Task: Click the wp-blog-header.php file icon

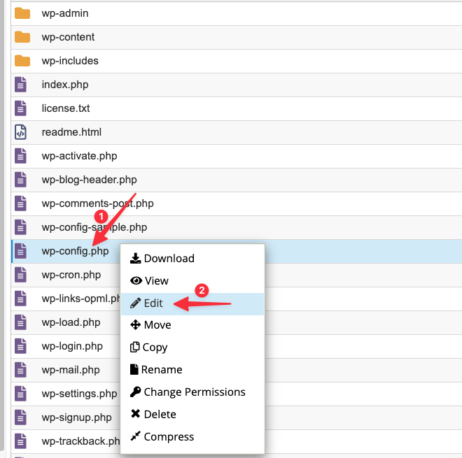Action: click(x=20, y=180)
